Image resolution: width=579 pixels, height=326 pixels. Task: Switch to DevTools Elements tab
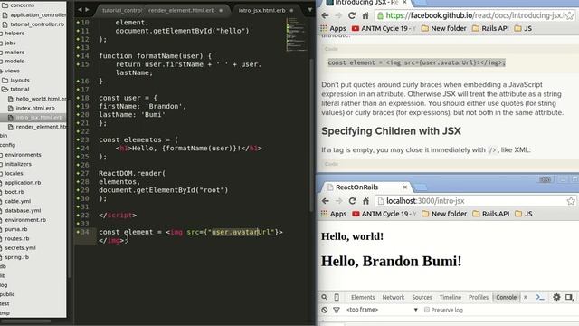(363, 297)
